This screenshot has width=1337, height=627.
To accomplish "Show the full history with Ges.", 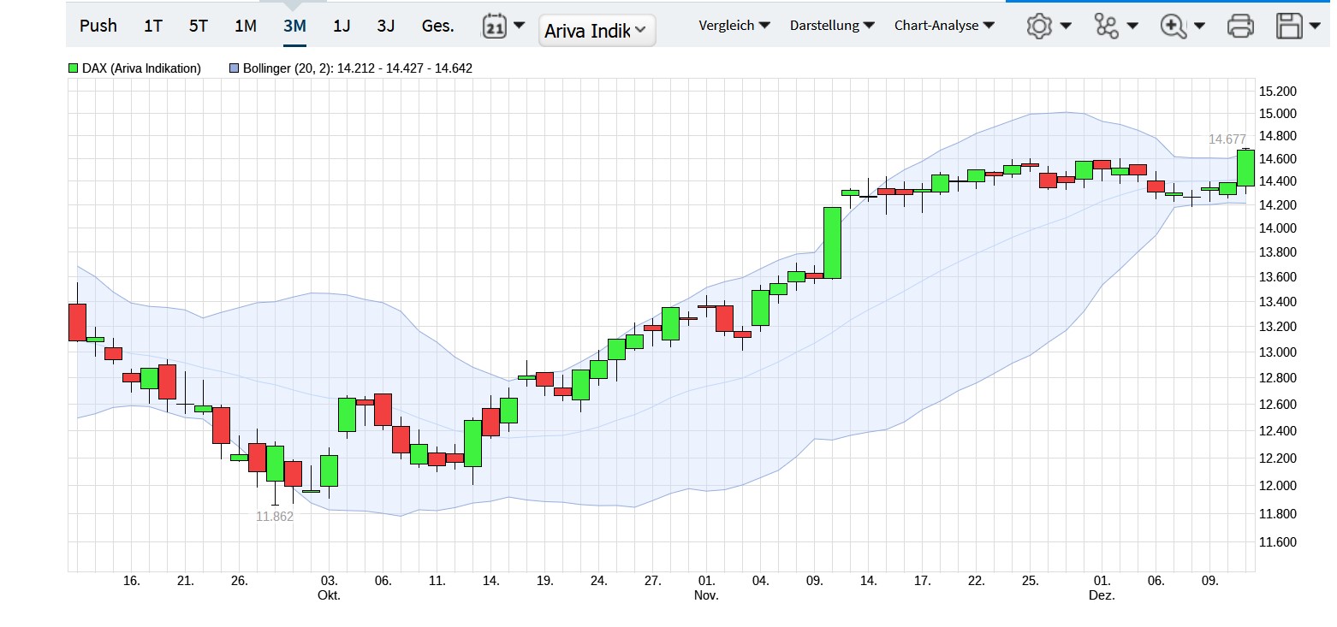I will point(438,26).
